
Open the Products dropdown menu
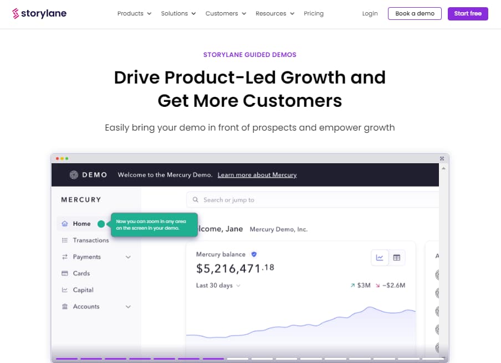point(134,13)
